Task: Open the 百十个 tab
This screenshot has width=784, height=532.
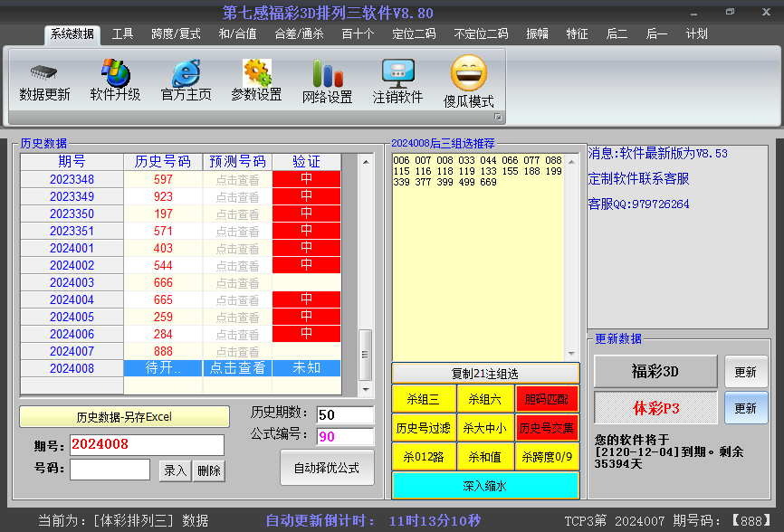Action: click(x=358, y=34)
